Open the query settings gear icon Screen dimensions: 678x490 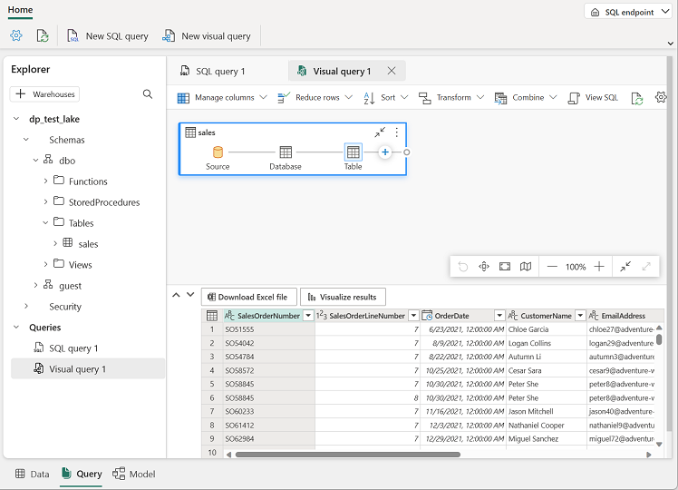click(661, 97)
